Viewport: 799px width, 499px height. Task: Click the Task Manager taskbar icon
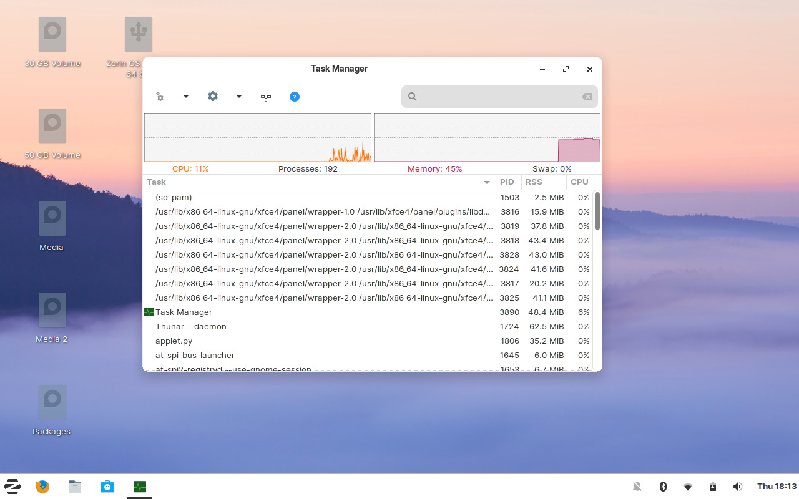pyautogui.click(x=139, y=486)
